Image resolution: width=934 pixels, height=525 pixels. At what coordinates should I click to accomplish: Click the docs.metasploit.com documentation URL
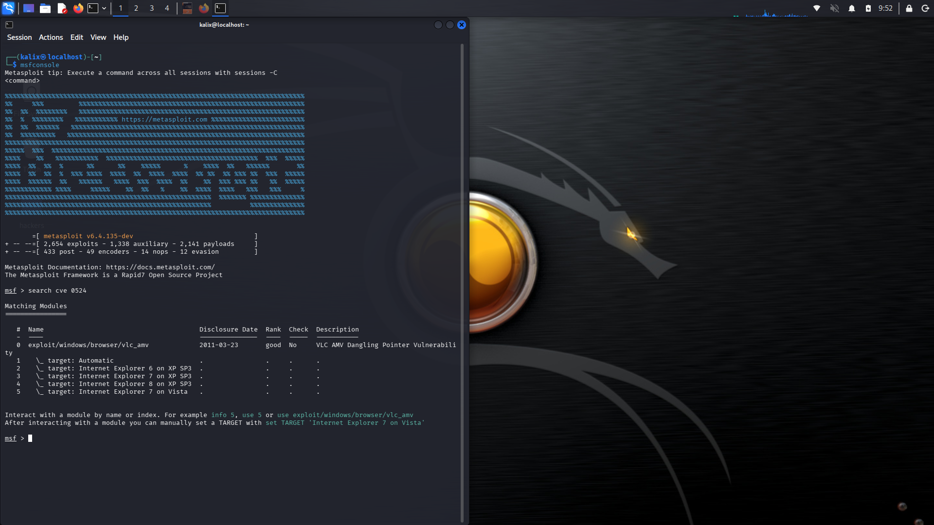click(161, 267)
